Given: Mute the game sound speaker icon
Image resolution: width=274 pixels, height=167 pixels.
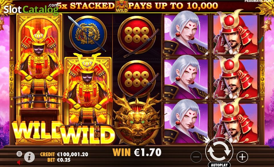Looking at the screenshot, I should 20,162.
